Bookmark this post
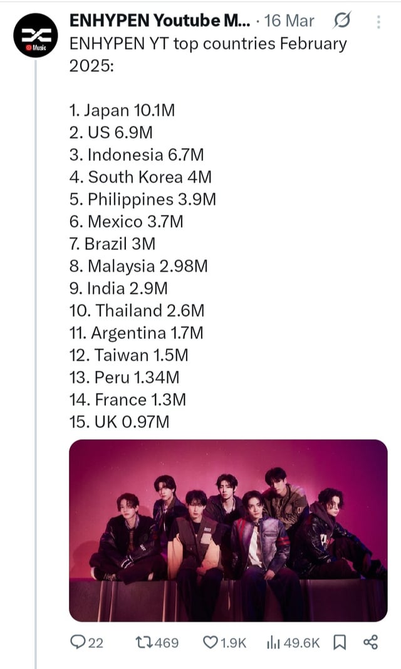Image resolution: width=401 pixels, height=669 pixels. (340, 642)
